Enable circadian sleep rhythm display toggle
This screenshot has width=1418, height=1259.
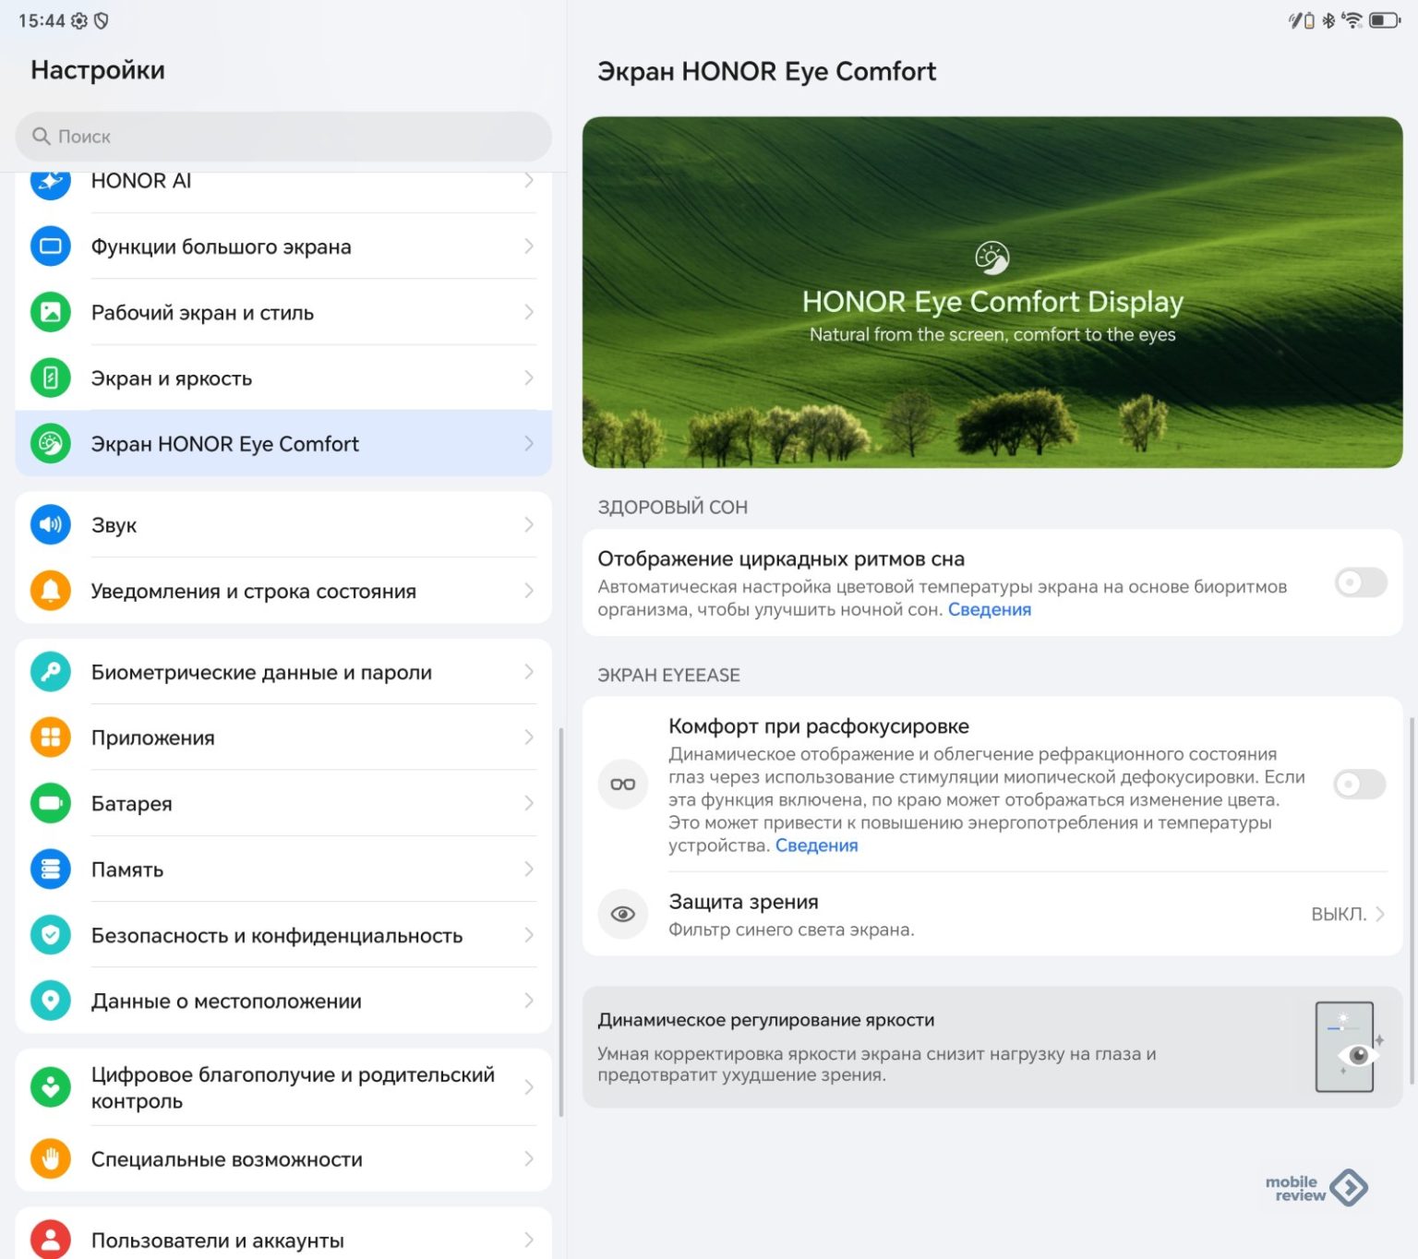tap(1360, 582)
